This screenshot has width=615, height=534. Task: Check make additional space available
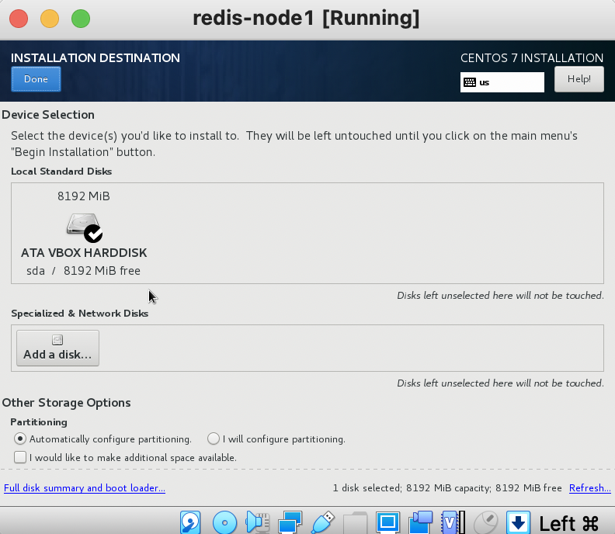click(x=125, y=457)
